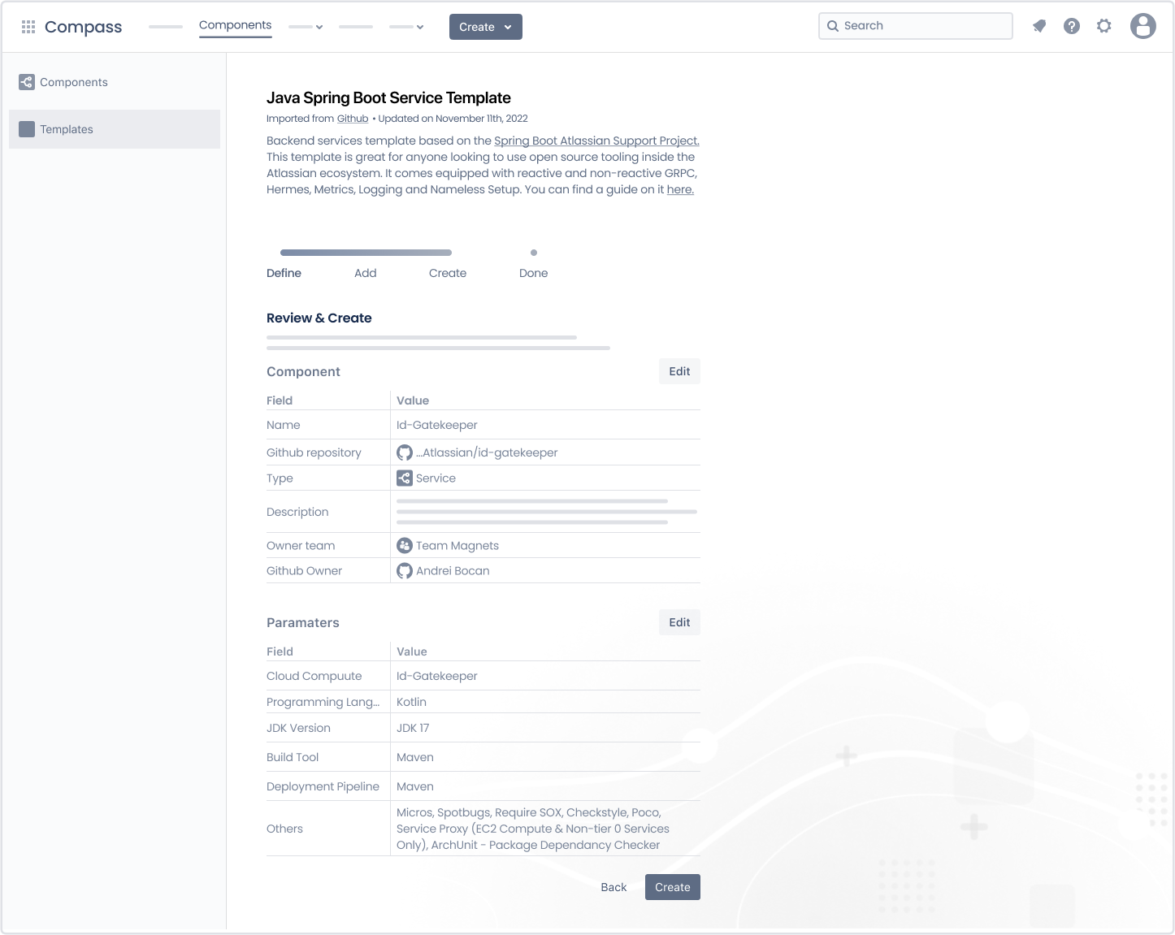
Task: Switch to the Components navigation tab
Action: (x=235, y=25)
